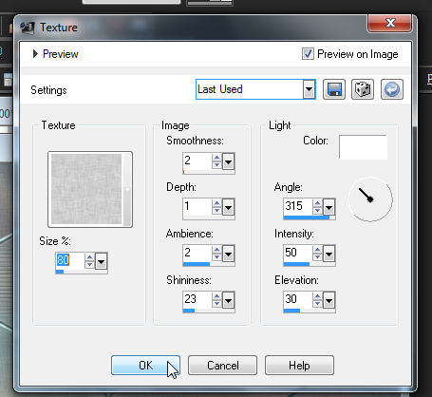432x397 pixels.
Task: Click the Texture dialog title bar icon
Action: [28, 28]
